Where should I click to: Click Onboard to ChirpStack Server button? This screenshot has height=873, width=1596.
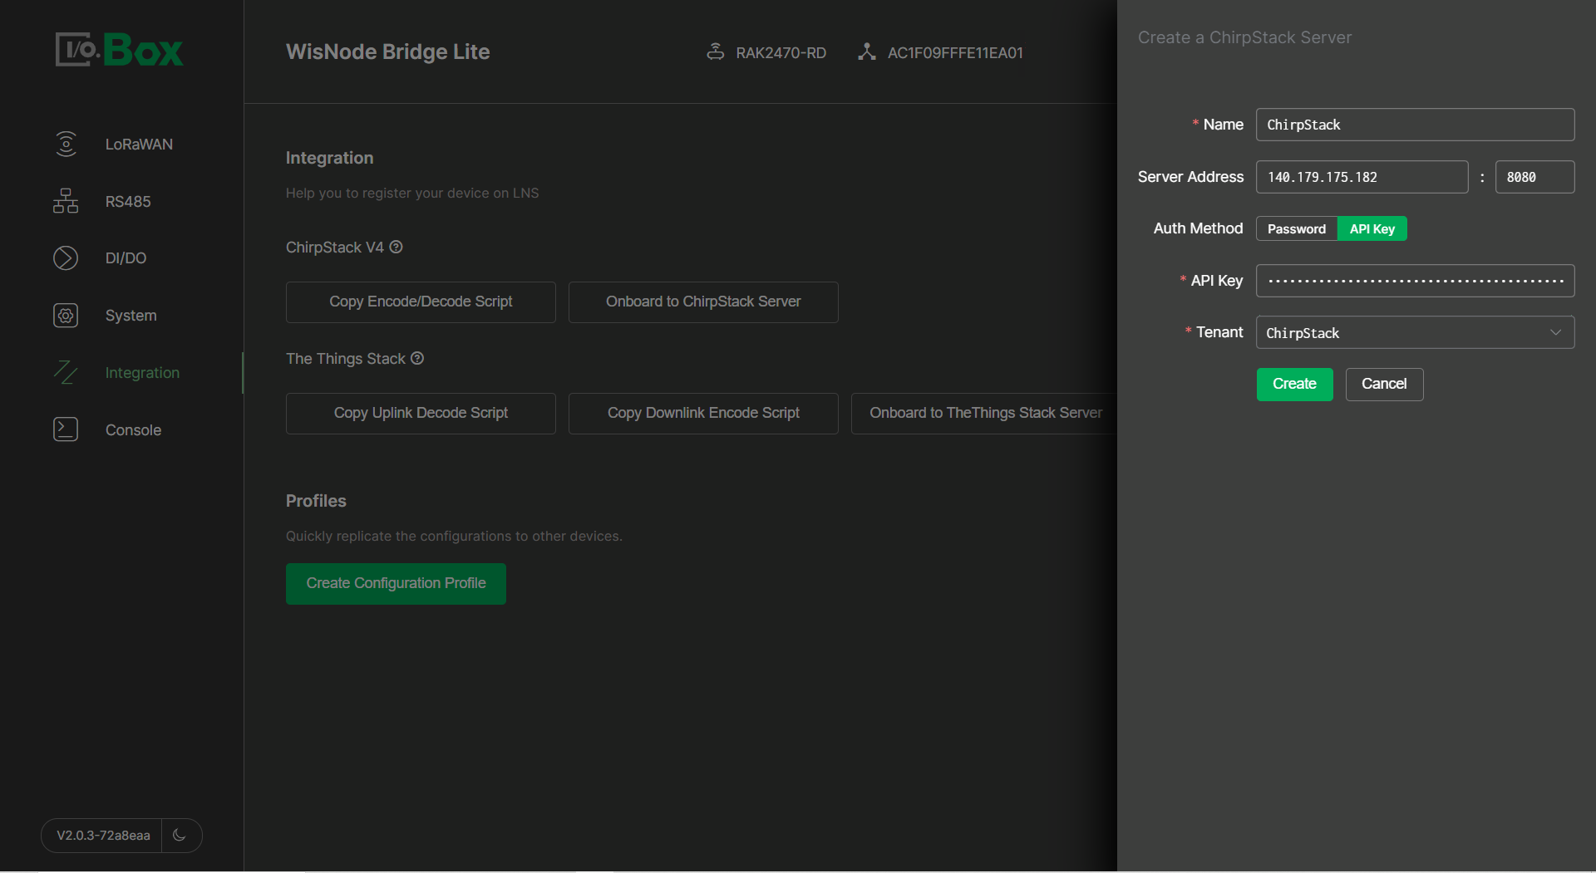coord(703,302)
